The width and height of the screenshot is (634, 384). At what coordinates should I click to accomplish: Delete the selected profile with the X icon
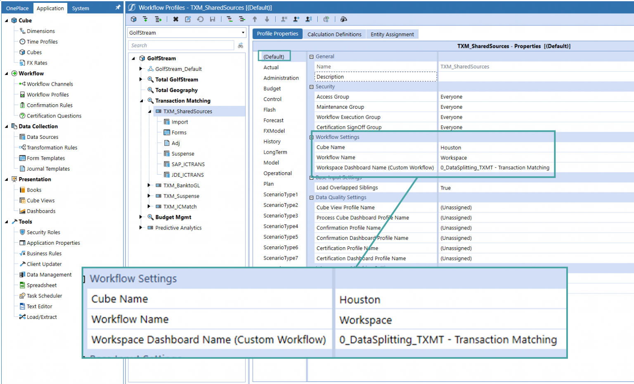pyautogui.click(x=176, y=19)
